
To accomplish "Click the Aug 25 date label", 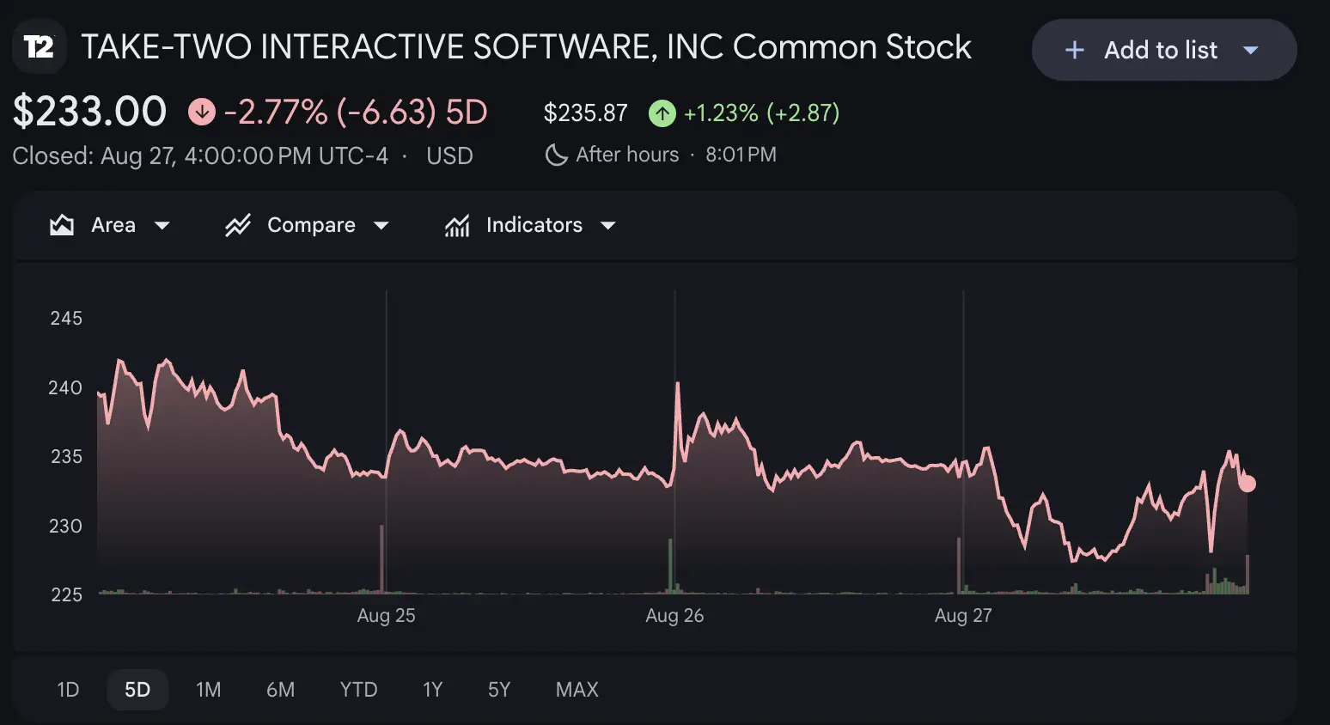I will (x=386, y=616).
